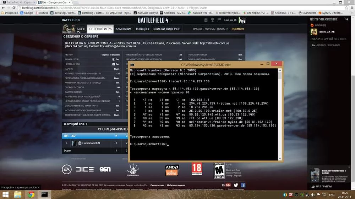355x199 pixels.
Task: Click Добавить нового друга icon
Action: coord(313,45)
